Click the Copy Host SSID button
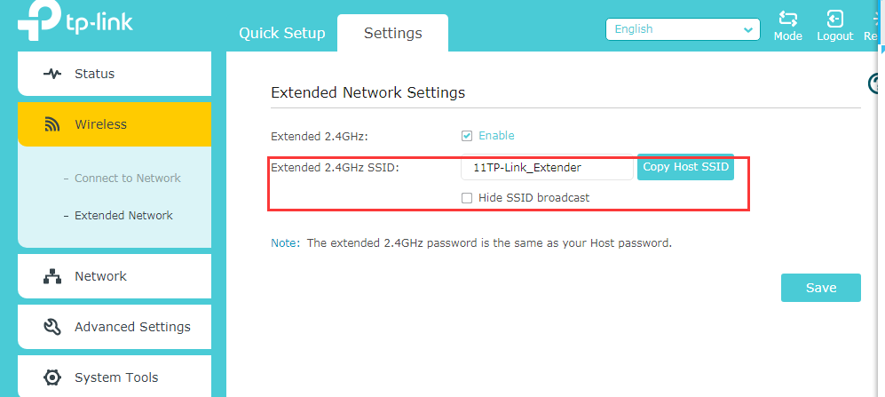Screen dimensions: 885x397 [685, 167]
